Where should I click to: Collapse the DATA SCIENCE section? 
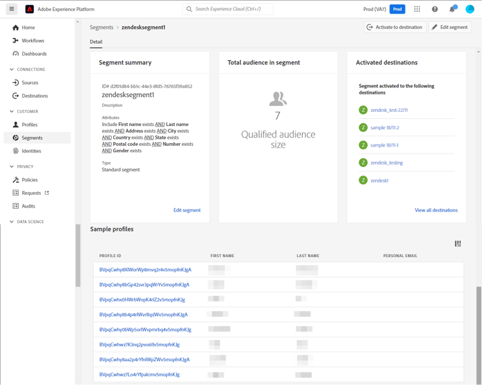[x=12, y=222]
